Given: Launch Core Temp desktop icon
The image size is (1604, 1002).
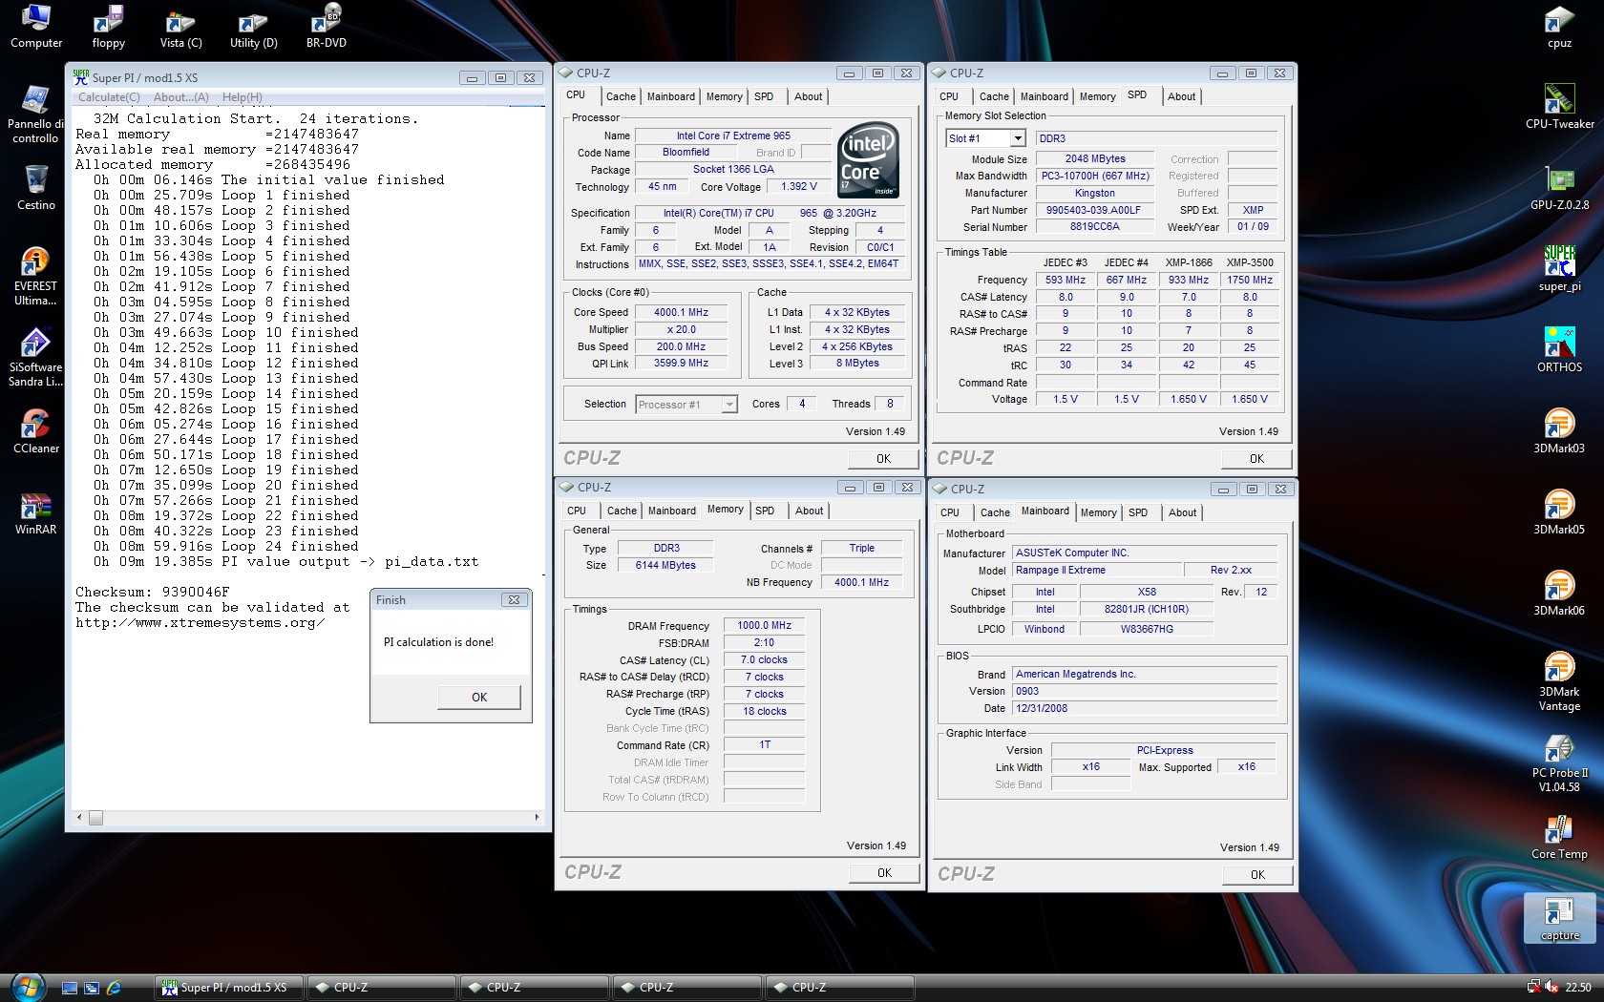Looking at the screenshot, I should (x=1559, y=837).
